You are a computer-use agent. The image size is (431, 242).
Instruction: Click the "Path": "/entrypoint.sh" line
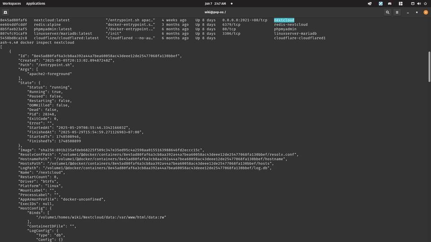46,65
